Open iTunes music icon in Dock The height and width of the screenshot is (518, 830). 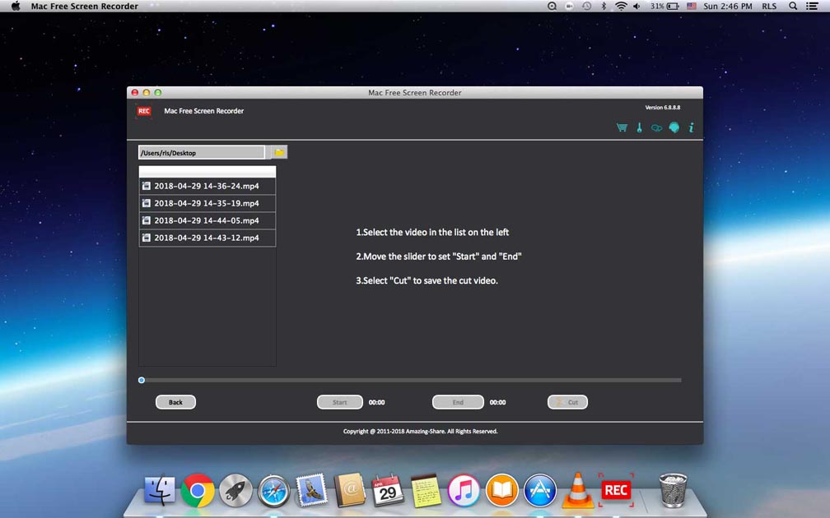click(x=464, y=491)
